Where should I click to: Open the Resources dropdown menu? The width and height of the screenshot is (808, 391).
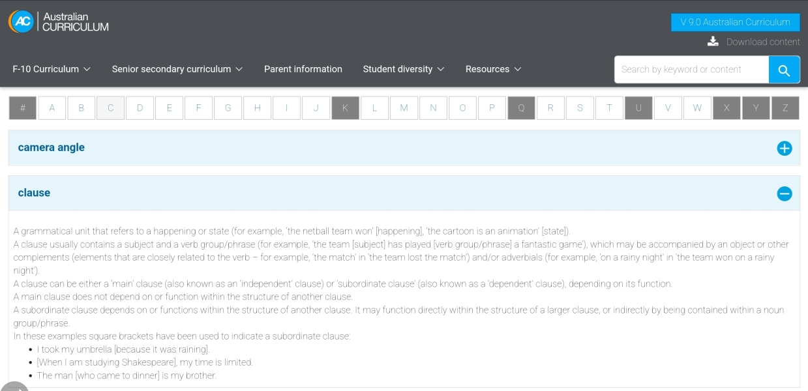tap(493, 69)
